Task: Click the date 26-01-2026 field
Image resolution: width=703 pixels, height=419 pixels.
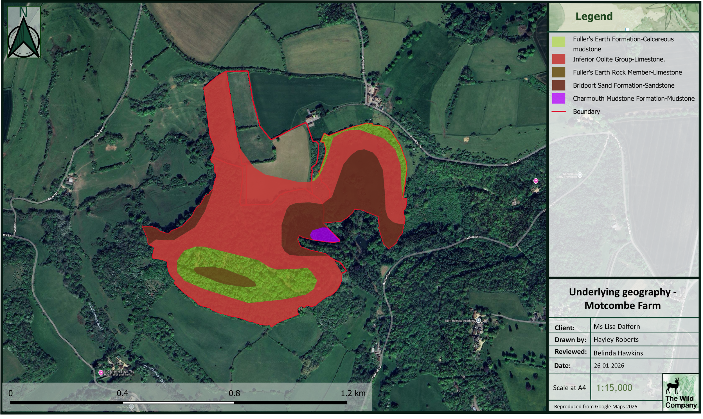Action: pyautogui.click(x=610, y=366)
